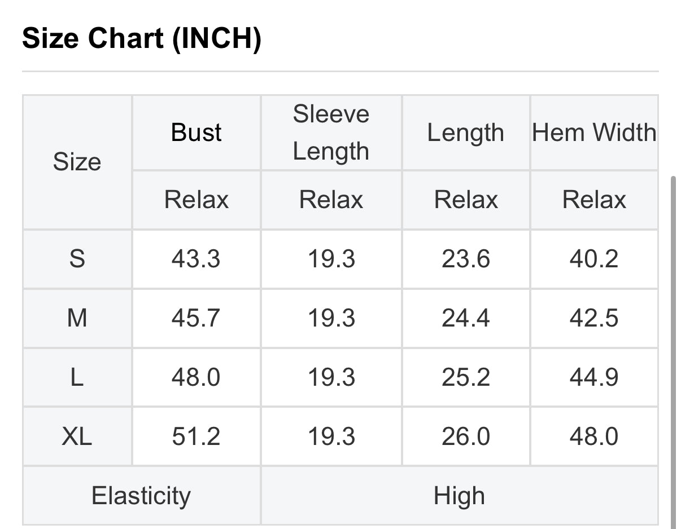681x529 pixels.
Task: Select the L size row label
Action: [x=77, y=377]
